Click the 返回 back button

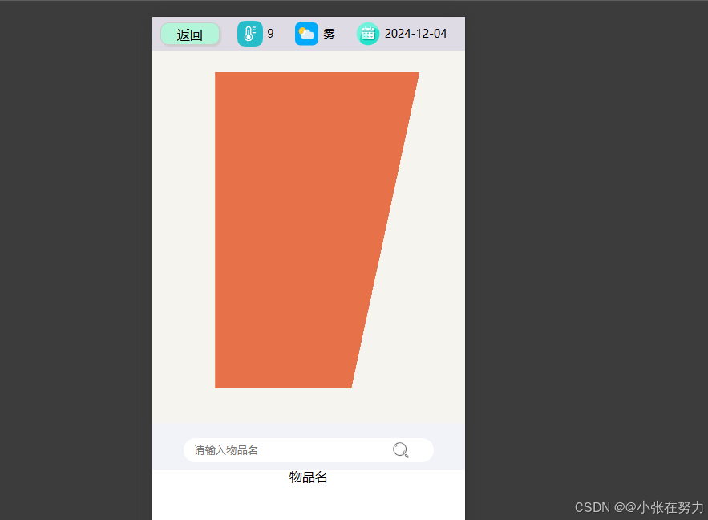tap(190, 35)
